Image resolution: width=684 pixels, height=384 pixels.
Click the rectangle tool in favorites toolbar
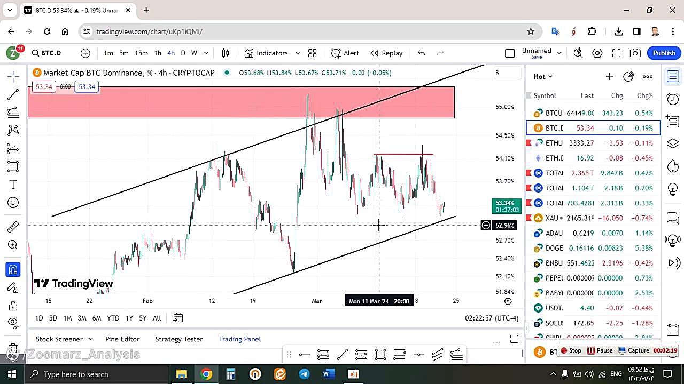(x=380, y=355)
